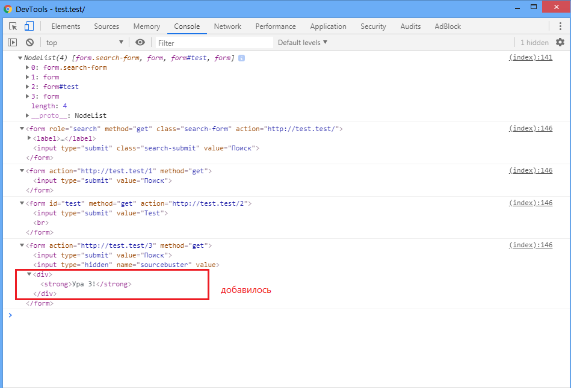This screenshot has height=388, width=571.
Task: Open the Audits tab
Action: click(x=410, y=26)
